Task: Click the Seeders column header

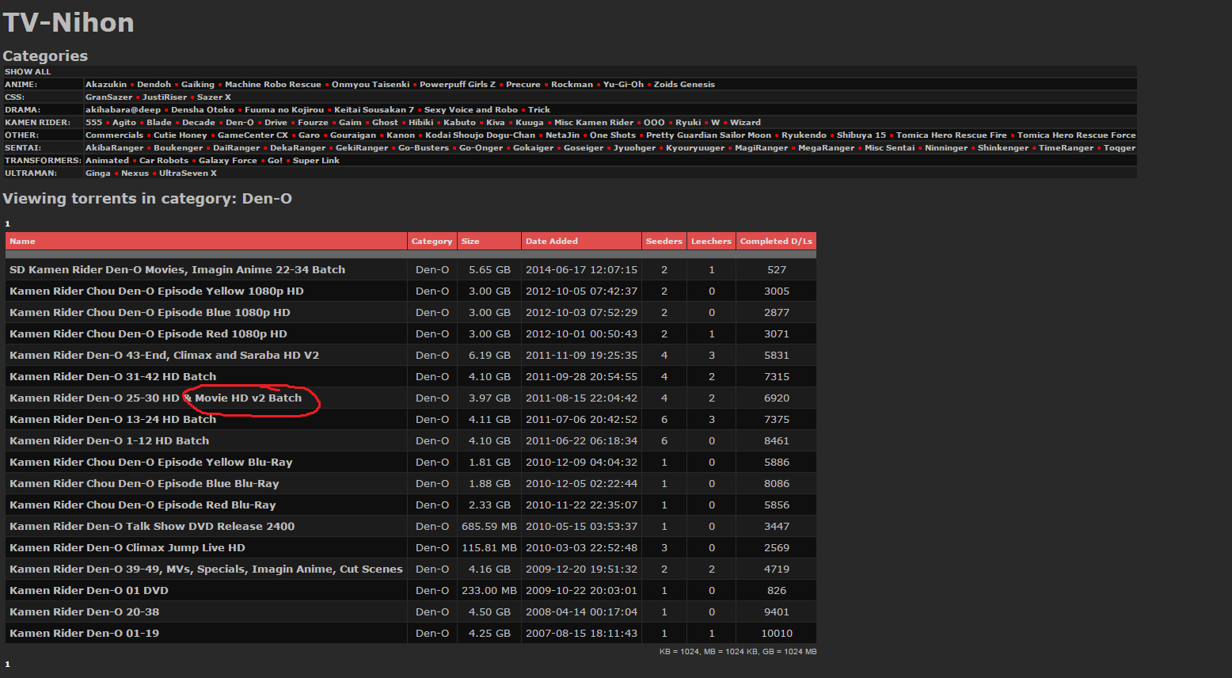Action: point(664,242)
